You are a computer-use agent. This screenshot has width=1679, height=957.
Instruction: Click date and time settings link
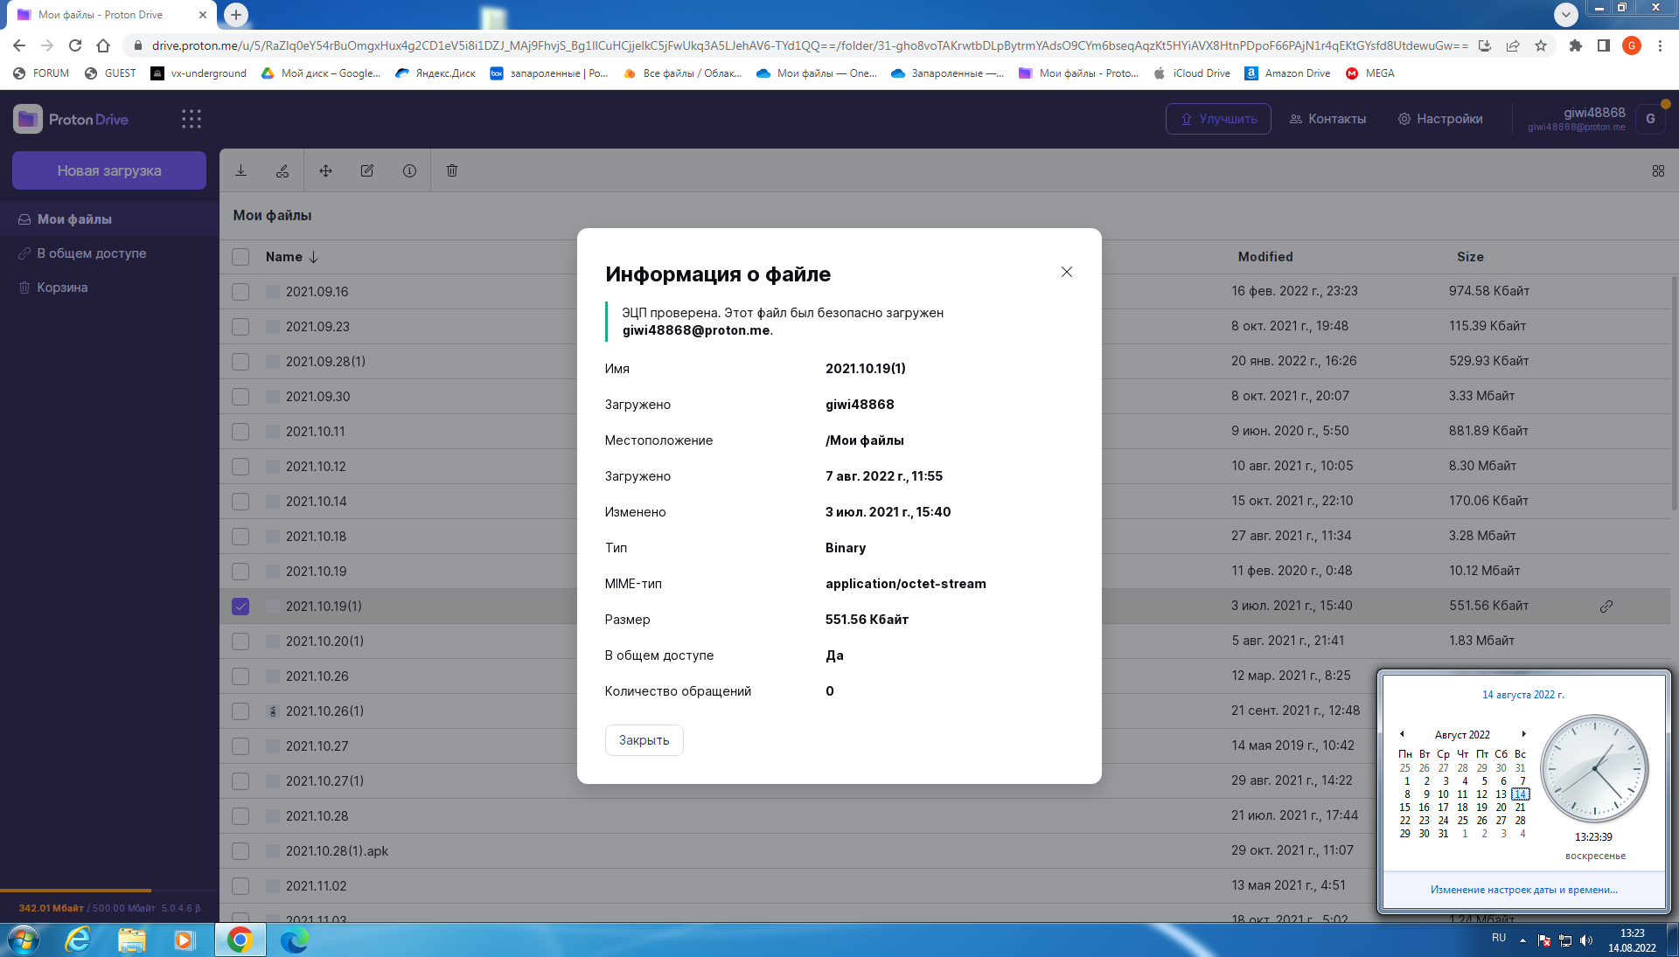click(x=1523, y=890)
